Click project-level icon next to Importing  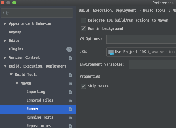point(70,92)
